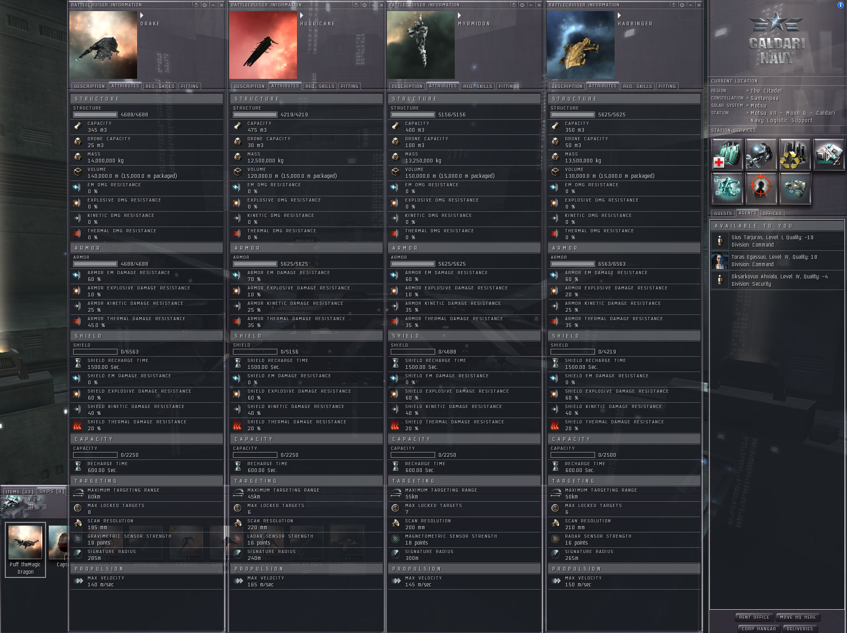Click Hurricane's Scan Resolution icon
The height and width of the screenshot is (633, 847).
(238, 524)
